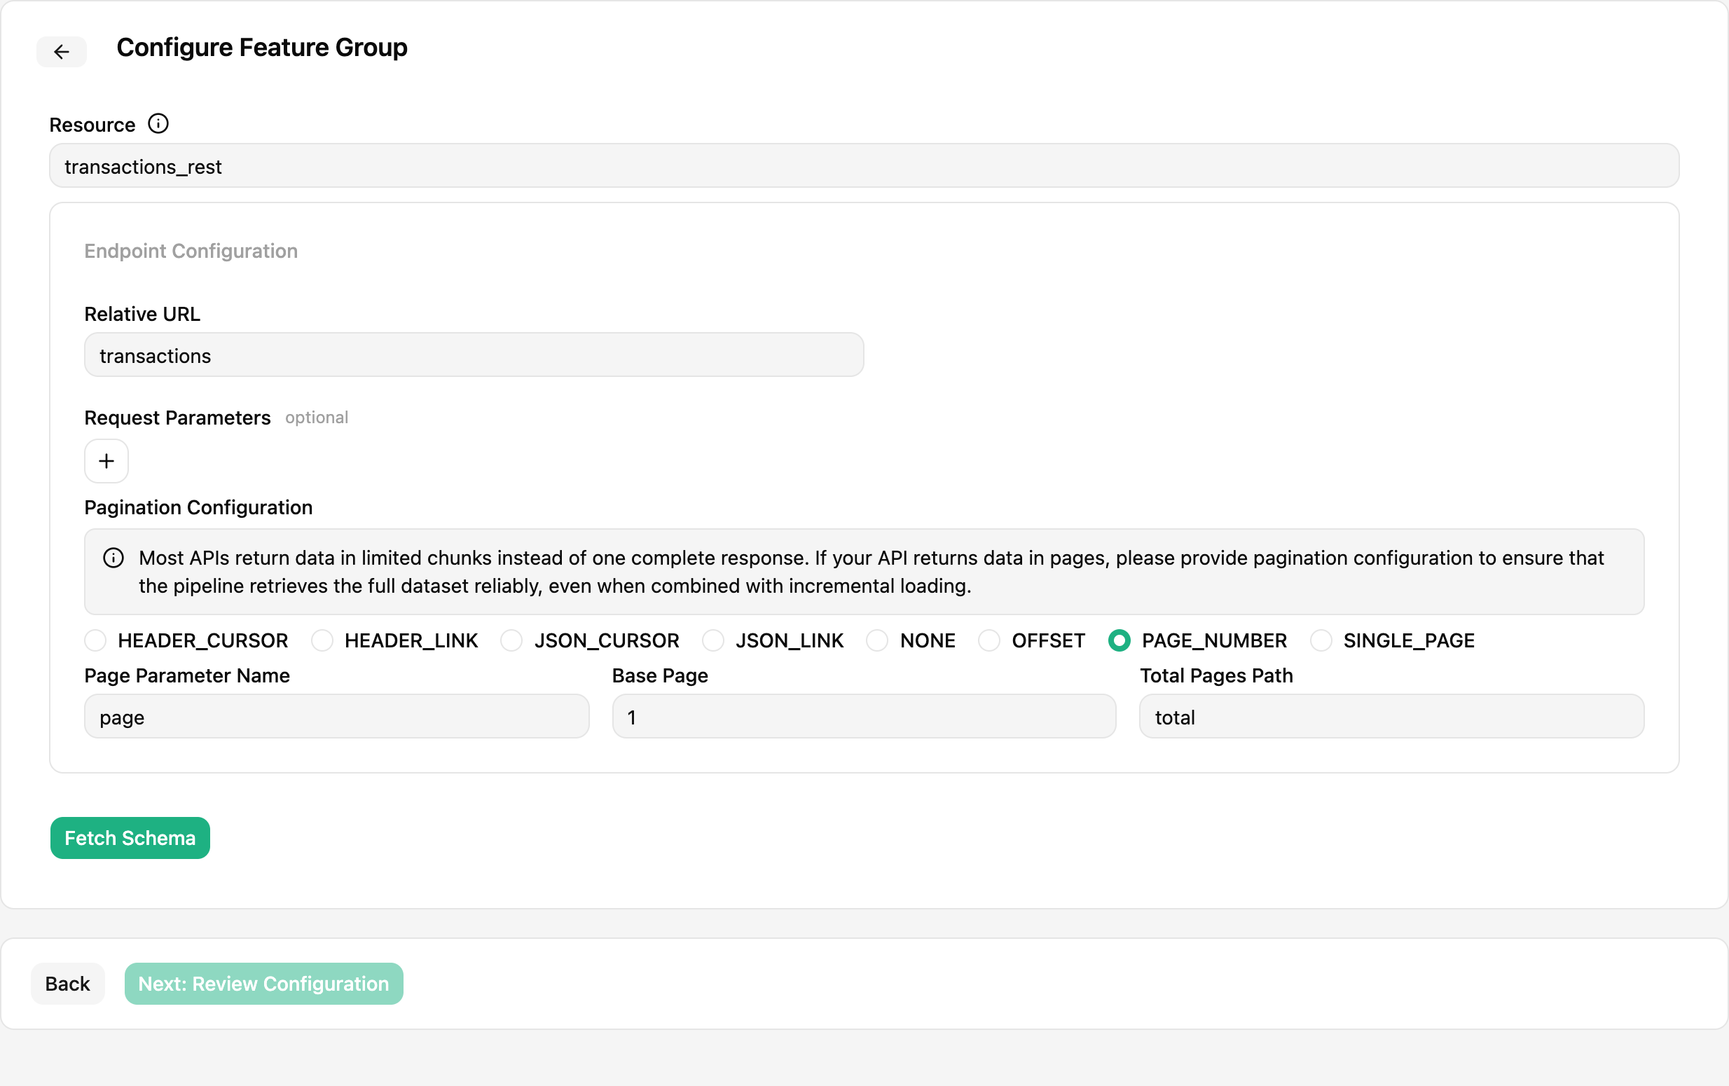The width and height of the screenshot is (1729, 1086).
Task: Open the Resource info tooltip icon
Action: [x=158, y=123]
